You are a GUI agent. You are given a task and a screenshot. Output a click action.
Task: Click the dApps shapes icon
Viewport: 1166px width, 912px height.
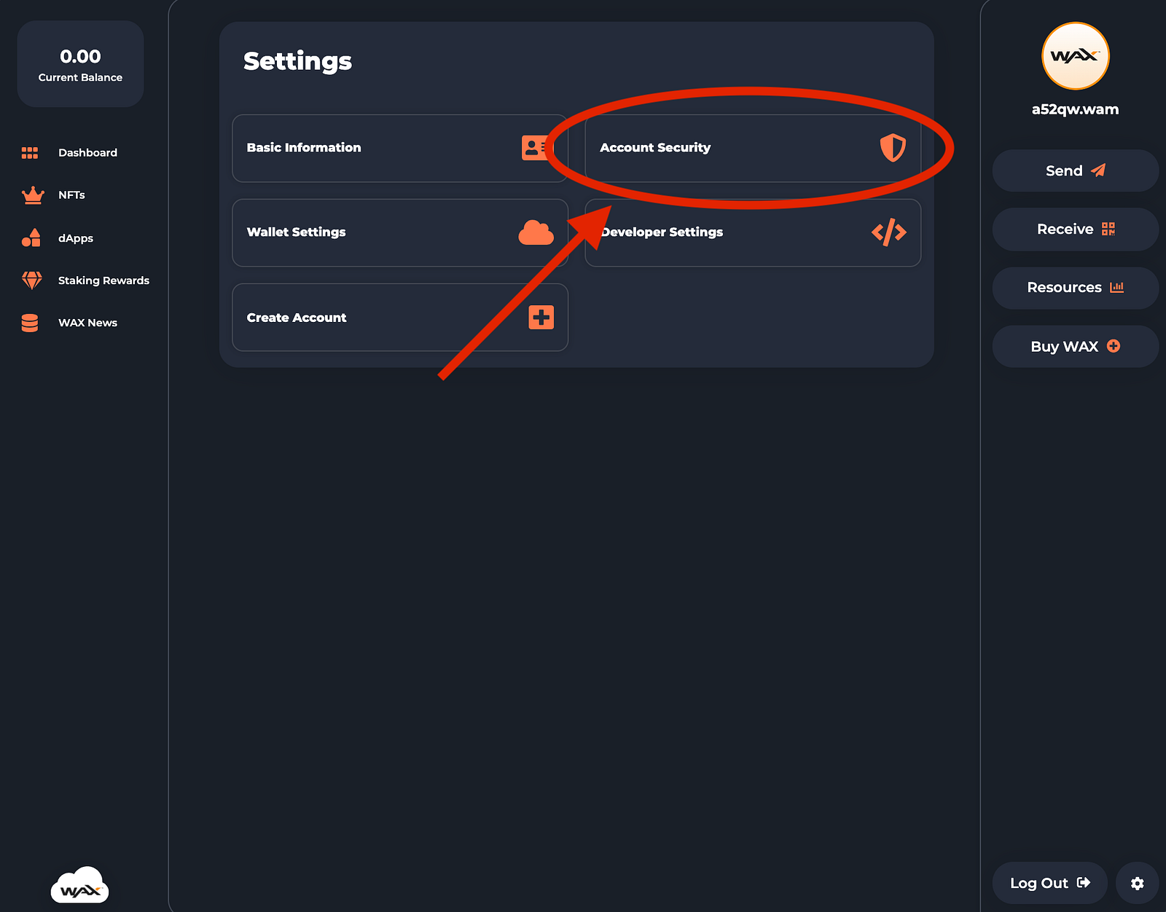(31, 238)
